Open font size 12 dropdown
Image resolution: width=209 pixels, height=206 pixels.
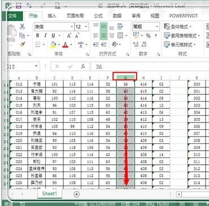pos(86,27)
